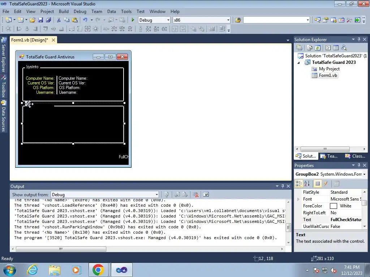This screenshot has height=277, width=370.
Task: Open Internet Explorer from the taskbar
Action: pyautogui.click(x=32, y=270)
